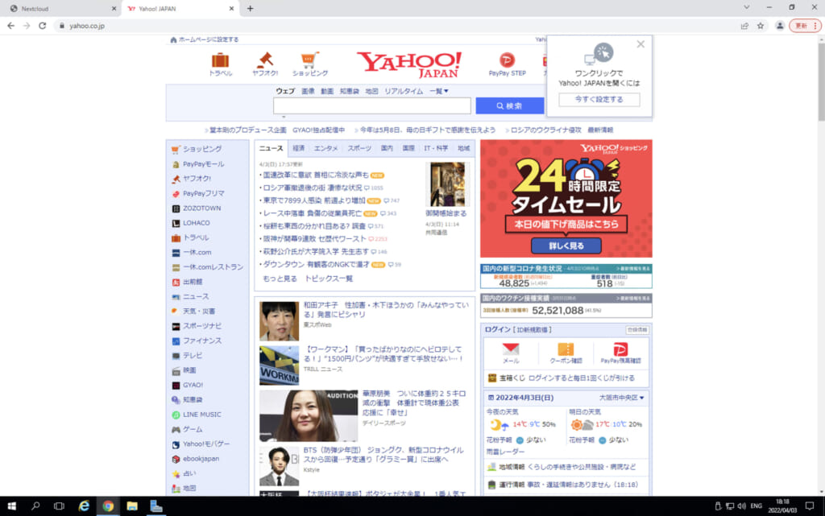Viewport: 825px width, 516px height.
Task: Expand the 一覧 search category dropdown
Action: point(439,91)
